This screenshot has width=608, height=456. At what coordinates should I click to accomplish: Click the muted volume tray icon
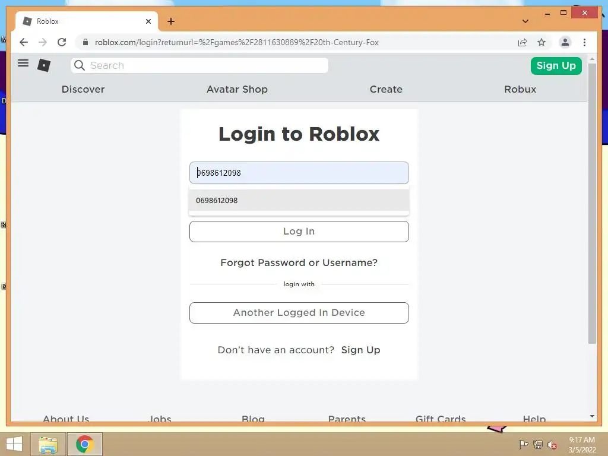(x=552, y=445)
